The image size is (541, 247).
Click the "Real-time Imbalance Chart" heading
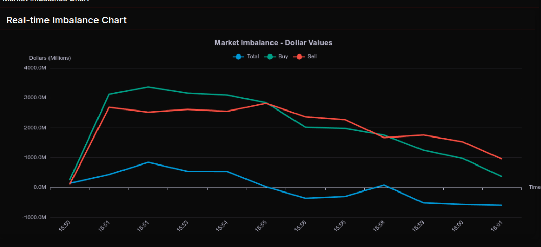point(66,20)
